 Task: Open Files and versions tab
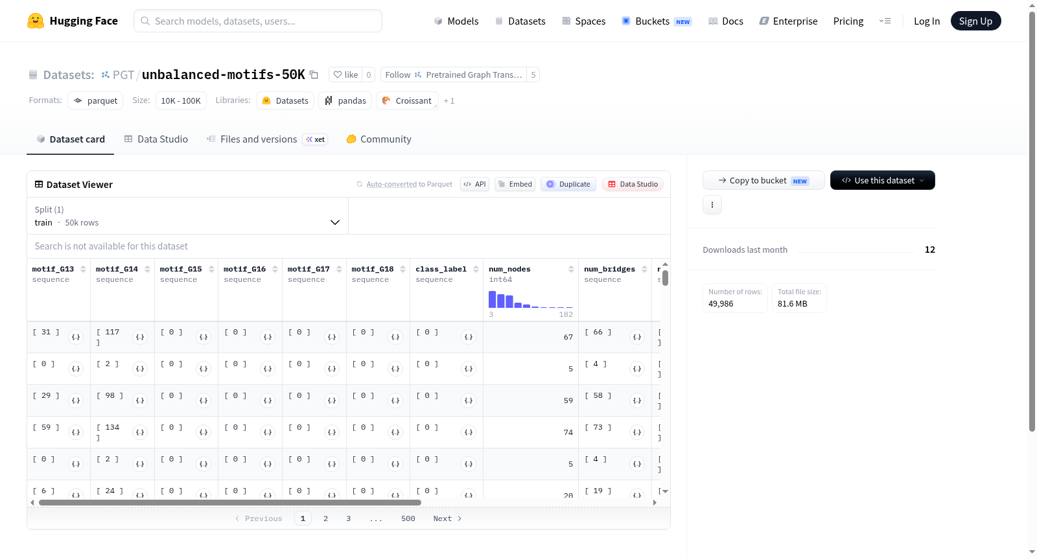pos(266,139)
